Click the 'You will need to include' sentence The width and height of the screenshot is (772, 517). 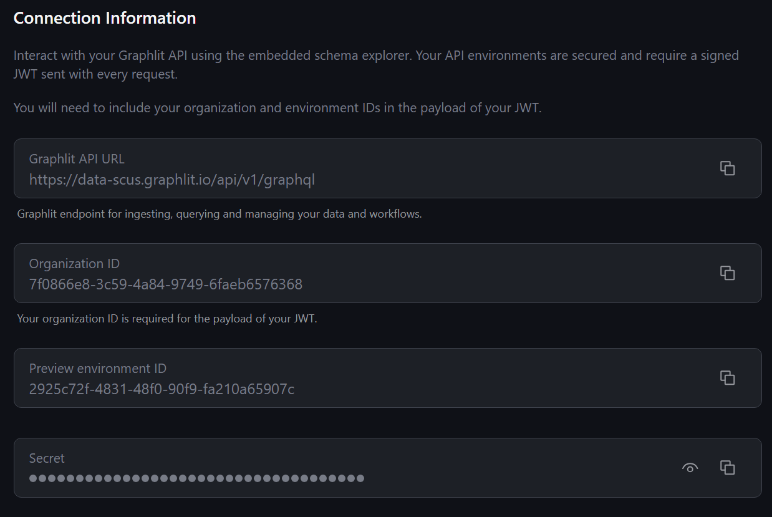277,108
